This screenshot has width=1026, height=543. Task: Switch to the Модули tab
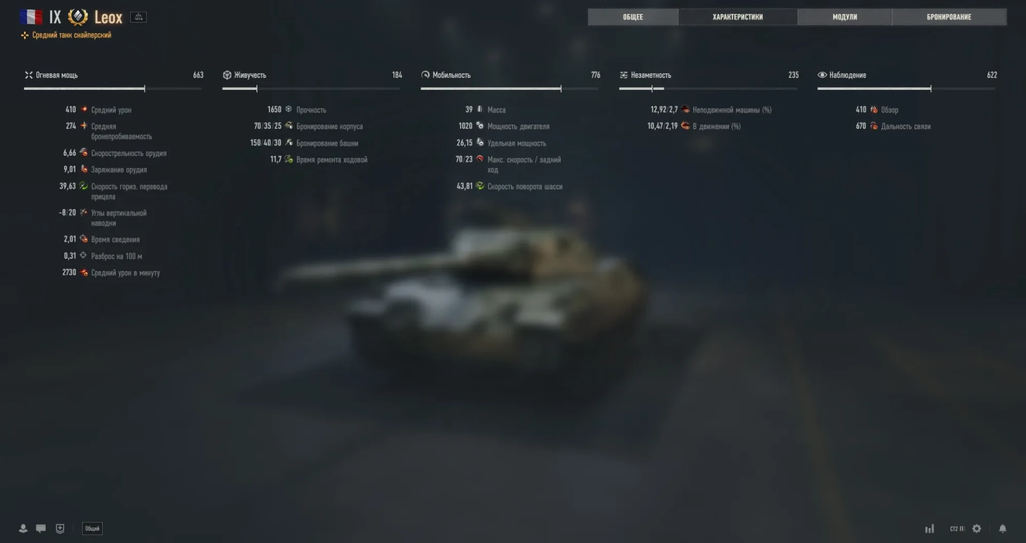(844, 17)
